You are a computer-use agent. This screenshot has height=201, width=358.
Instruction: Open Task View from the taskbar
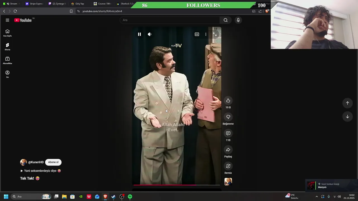pyautogui.click(x=56, y=197)
